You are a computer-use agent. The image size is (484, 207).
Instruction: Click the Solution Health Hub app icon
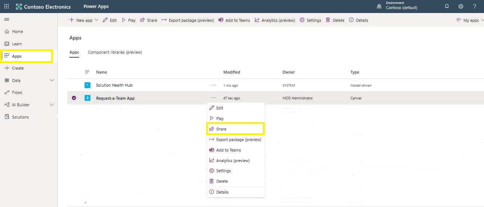87,85
